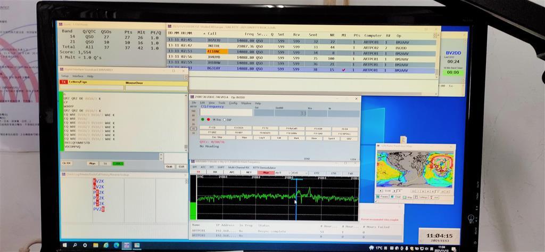
Task: Click the TX button in the MMTTY window
Action: pyautogui.click(x=199, y=172)
